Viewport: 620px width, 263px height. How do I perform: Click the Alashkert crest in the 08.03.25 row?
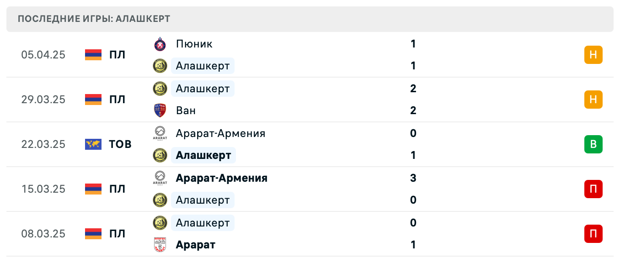click(160, 223)
